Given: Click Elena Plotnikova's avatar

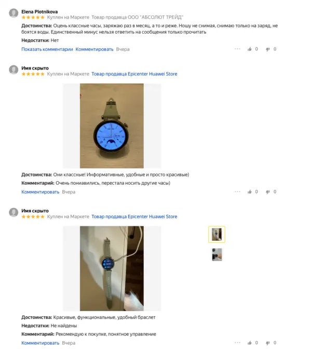Looking at the screenshot, I should (14, 13).
